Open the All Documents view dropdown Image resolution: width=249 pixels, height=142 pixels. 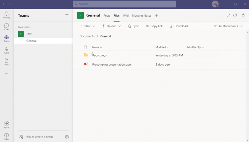pyautogui.click(x=228, y=26)
